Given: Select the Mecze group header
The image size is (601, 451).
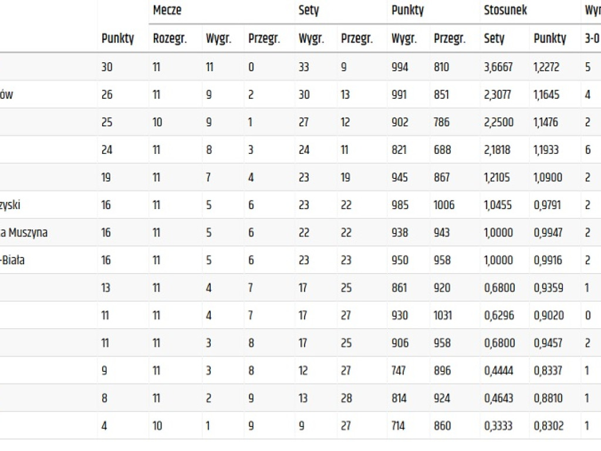Looking at the screenshot, I should [167, 10].
